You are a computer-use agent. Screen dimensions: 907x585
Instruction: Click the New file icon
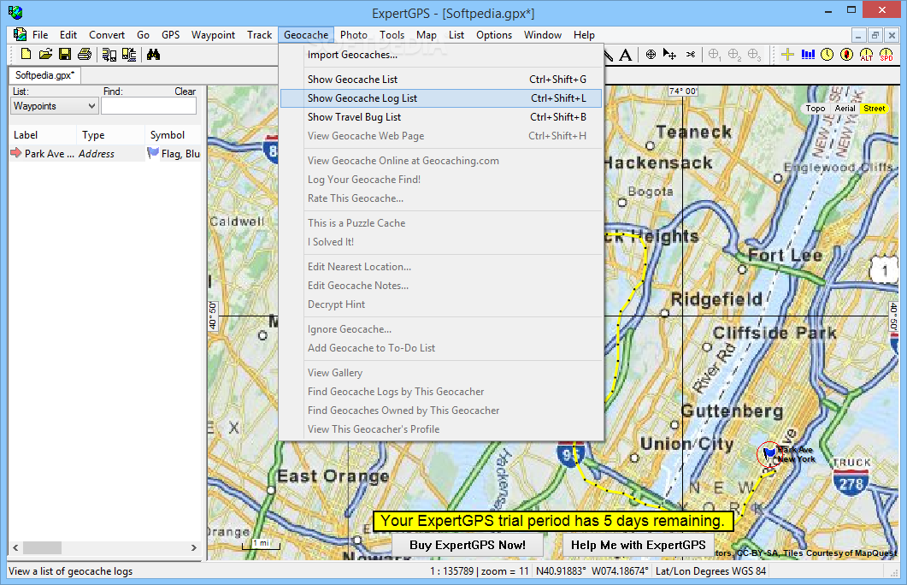click(x=26, y=55)
